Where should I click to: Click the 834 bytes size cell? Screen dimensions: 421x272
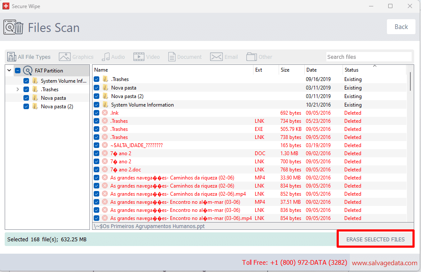[291, 186]
